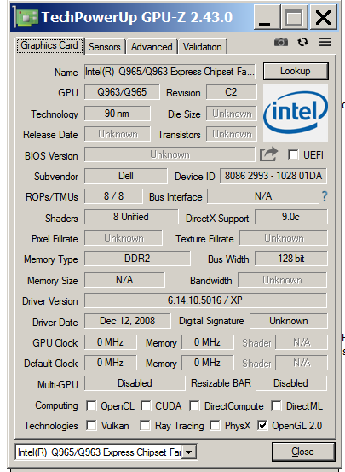The width and height of the screenshot is (345, 472).
Task: Enable the Ray Tracing checkbox
Action: [145, 426]
